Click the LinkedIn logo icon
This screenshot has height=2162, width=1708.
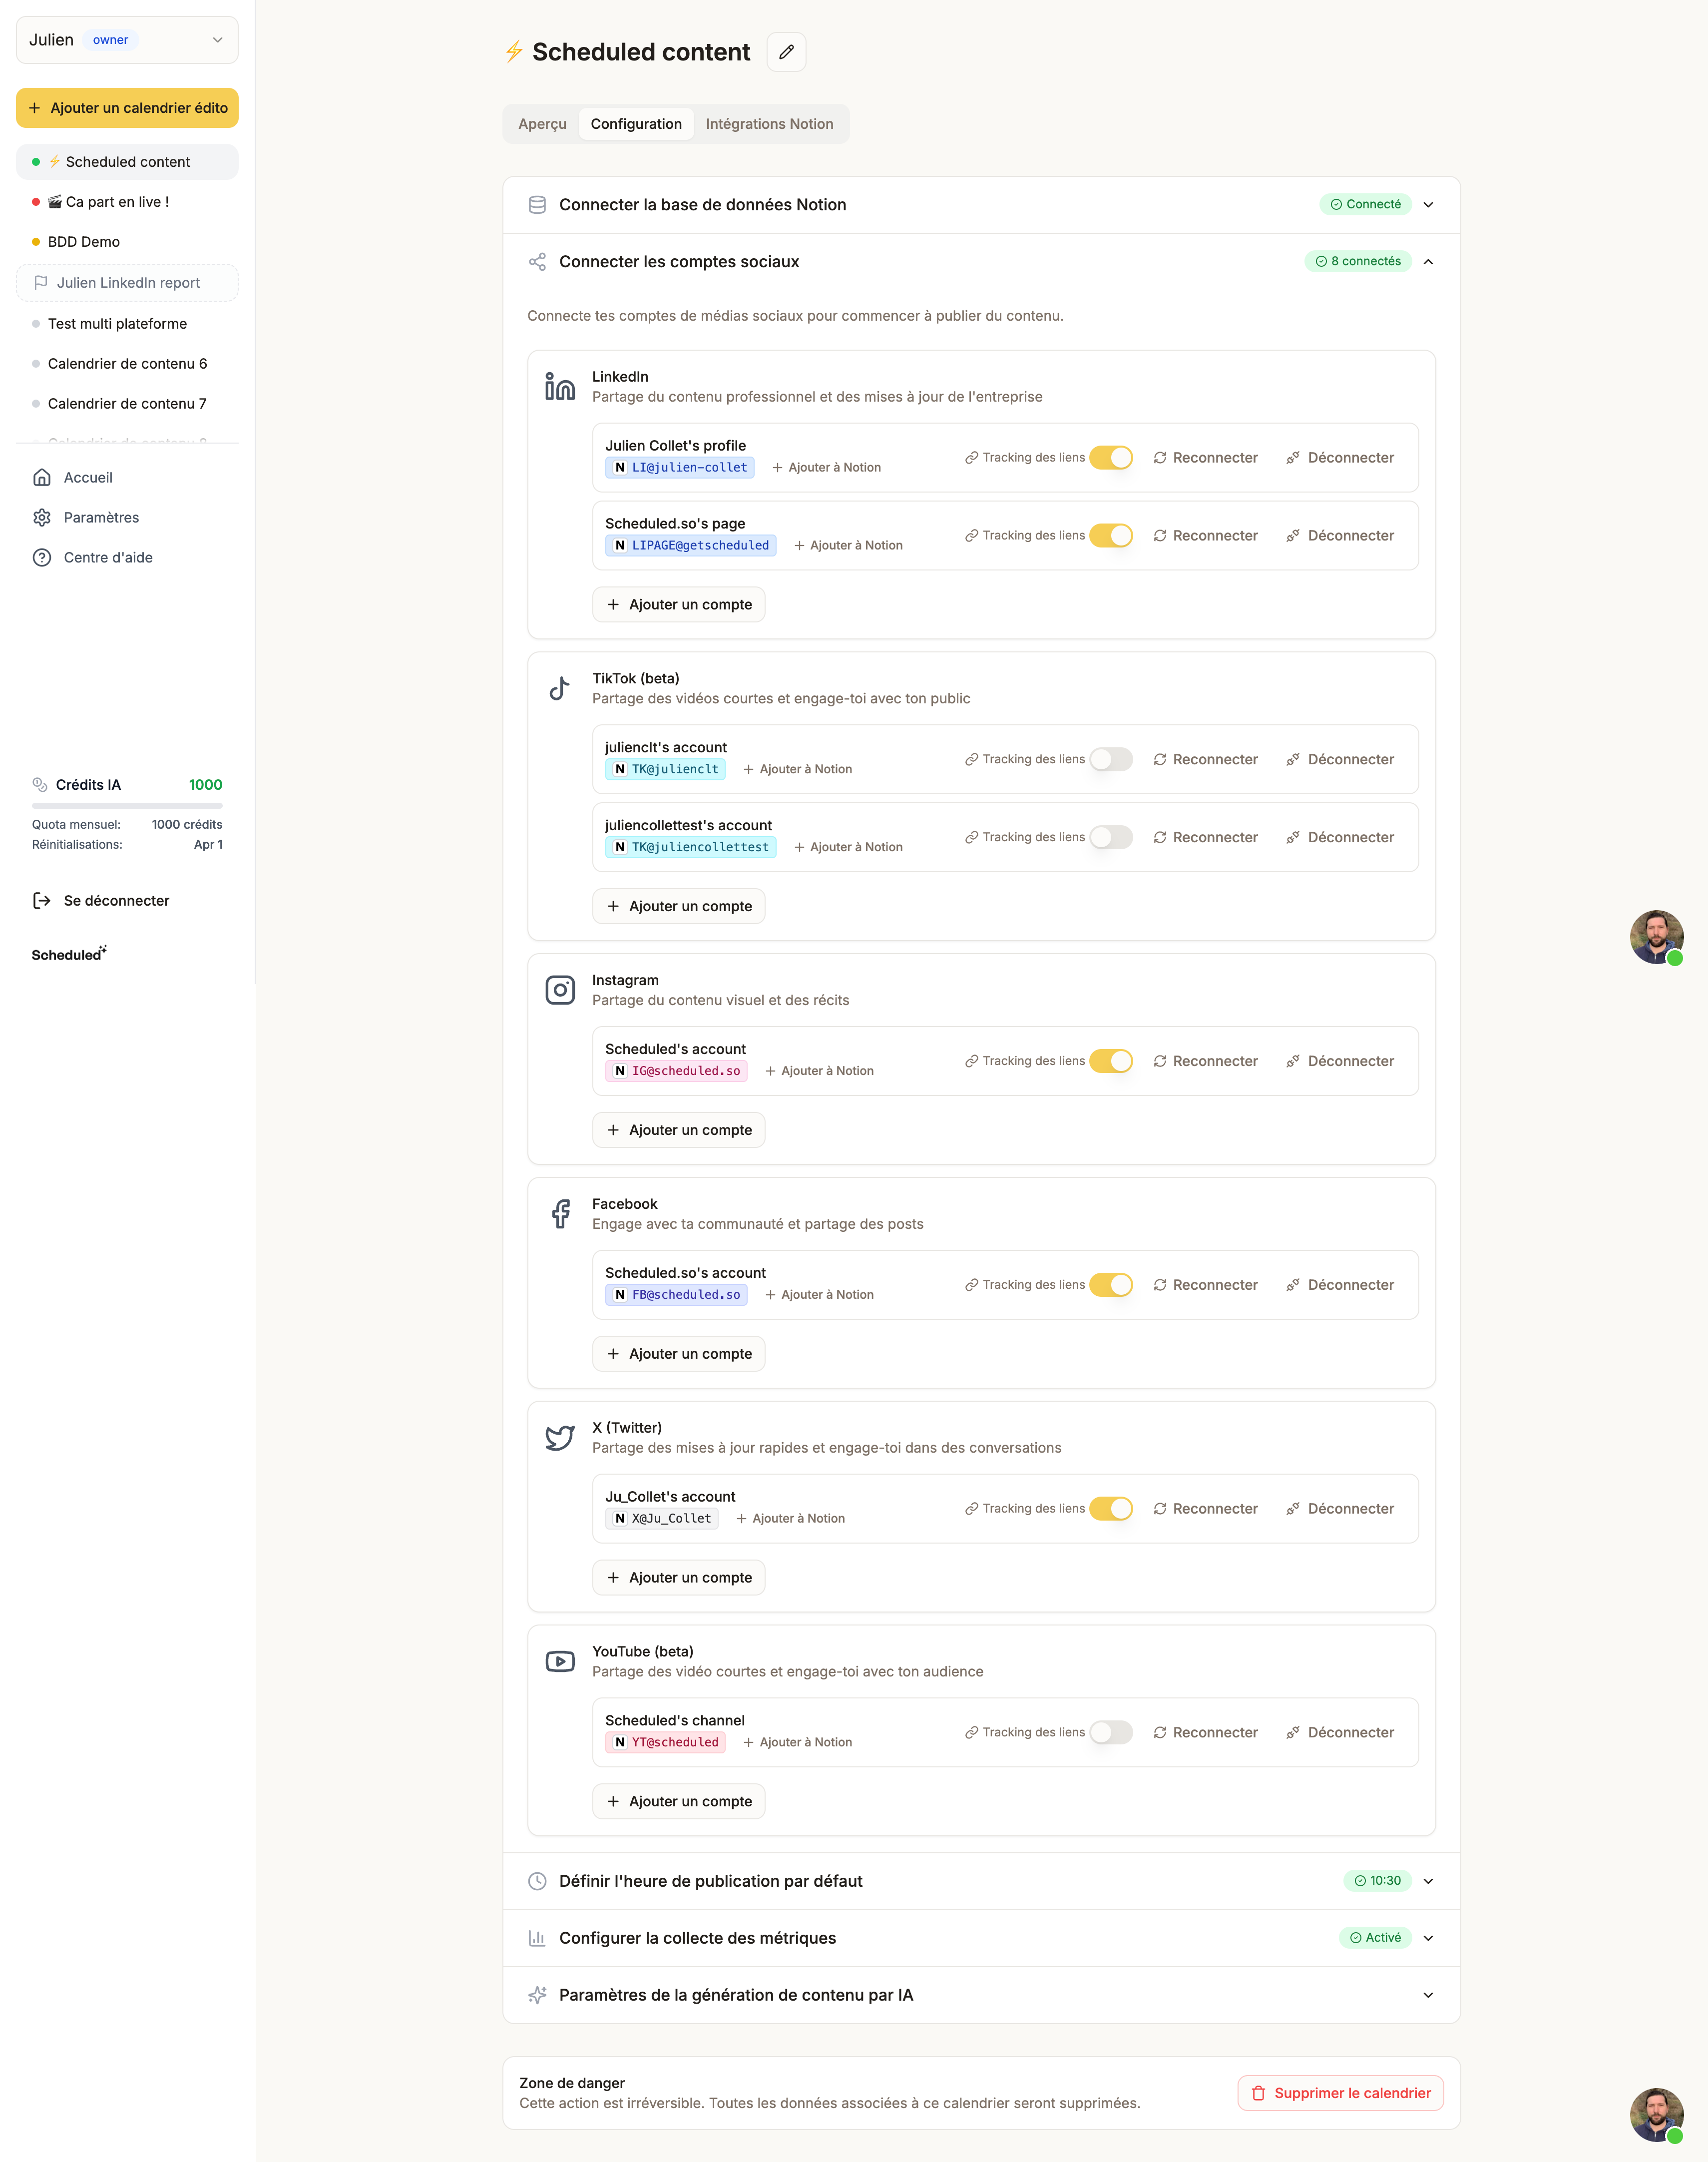click(x=560, y=386)
